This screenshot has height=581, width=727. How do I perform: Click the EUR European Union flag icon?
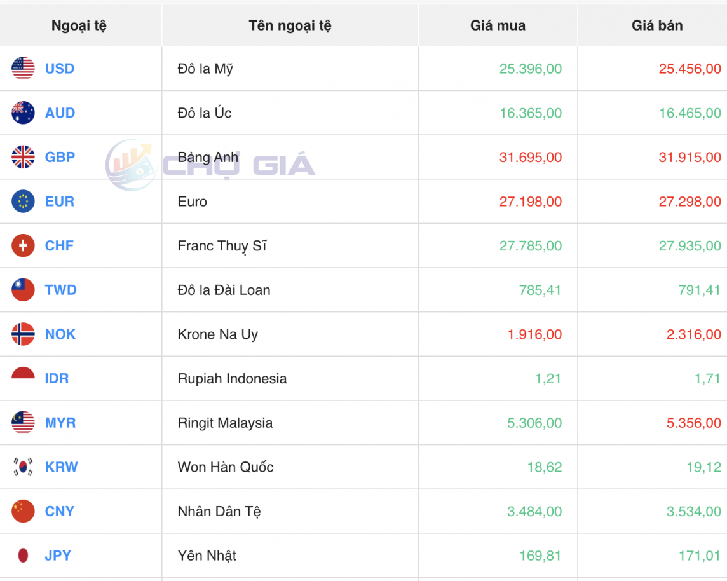click(x=22, y=202)
